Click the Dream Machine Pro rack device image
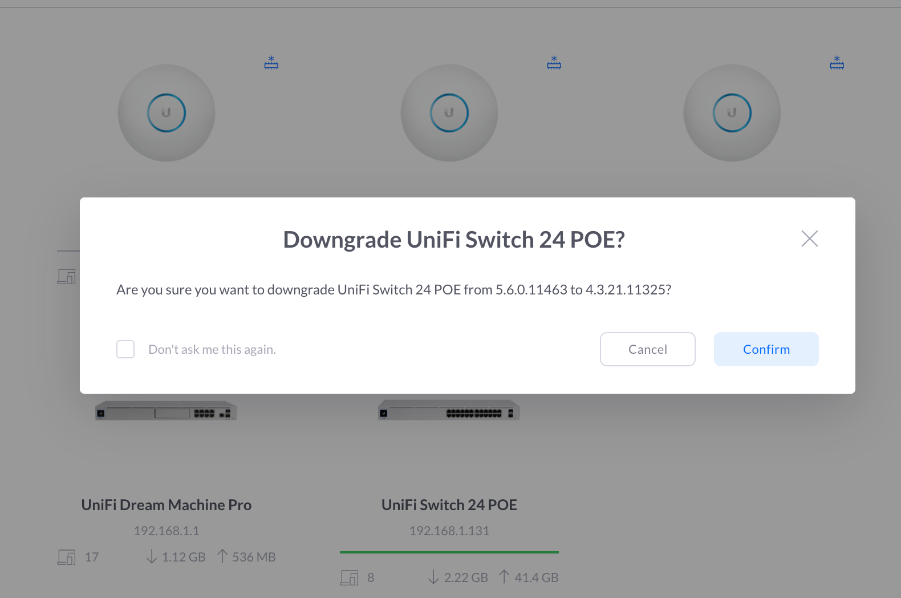The height and width of the screenshot is (598, 901). pyautogui.click(x=166, y=411)
